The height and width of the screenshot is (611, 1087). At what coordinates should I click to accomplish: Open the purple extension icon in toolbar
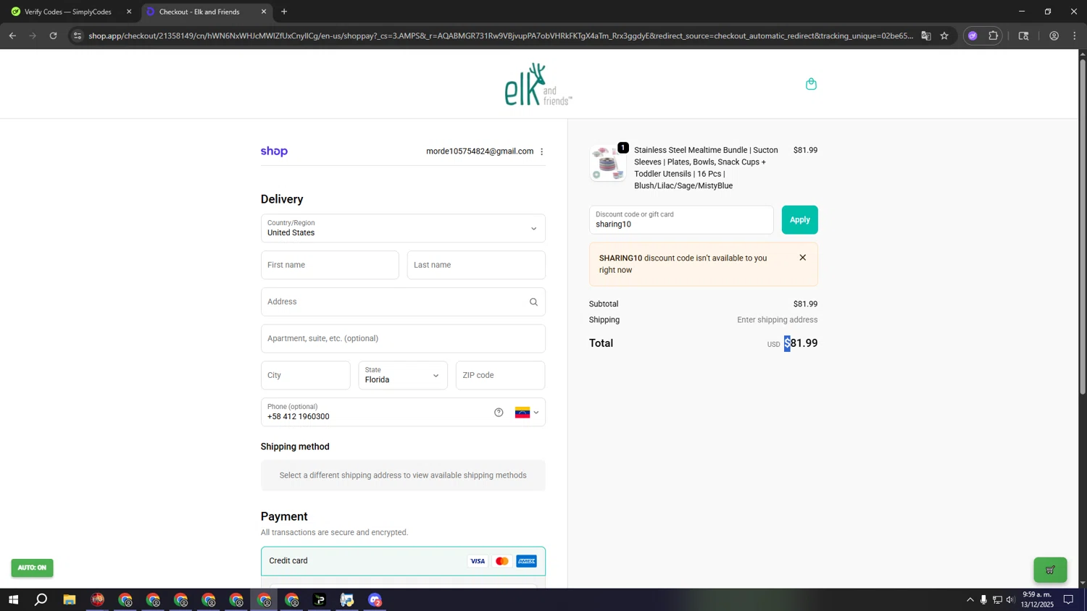(973, 35)
